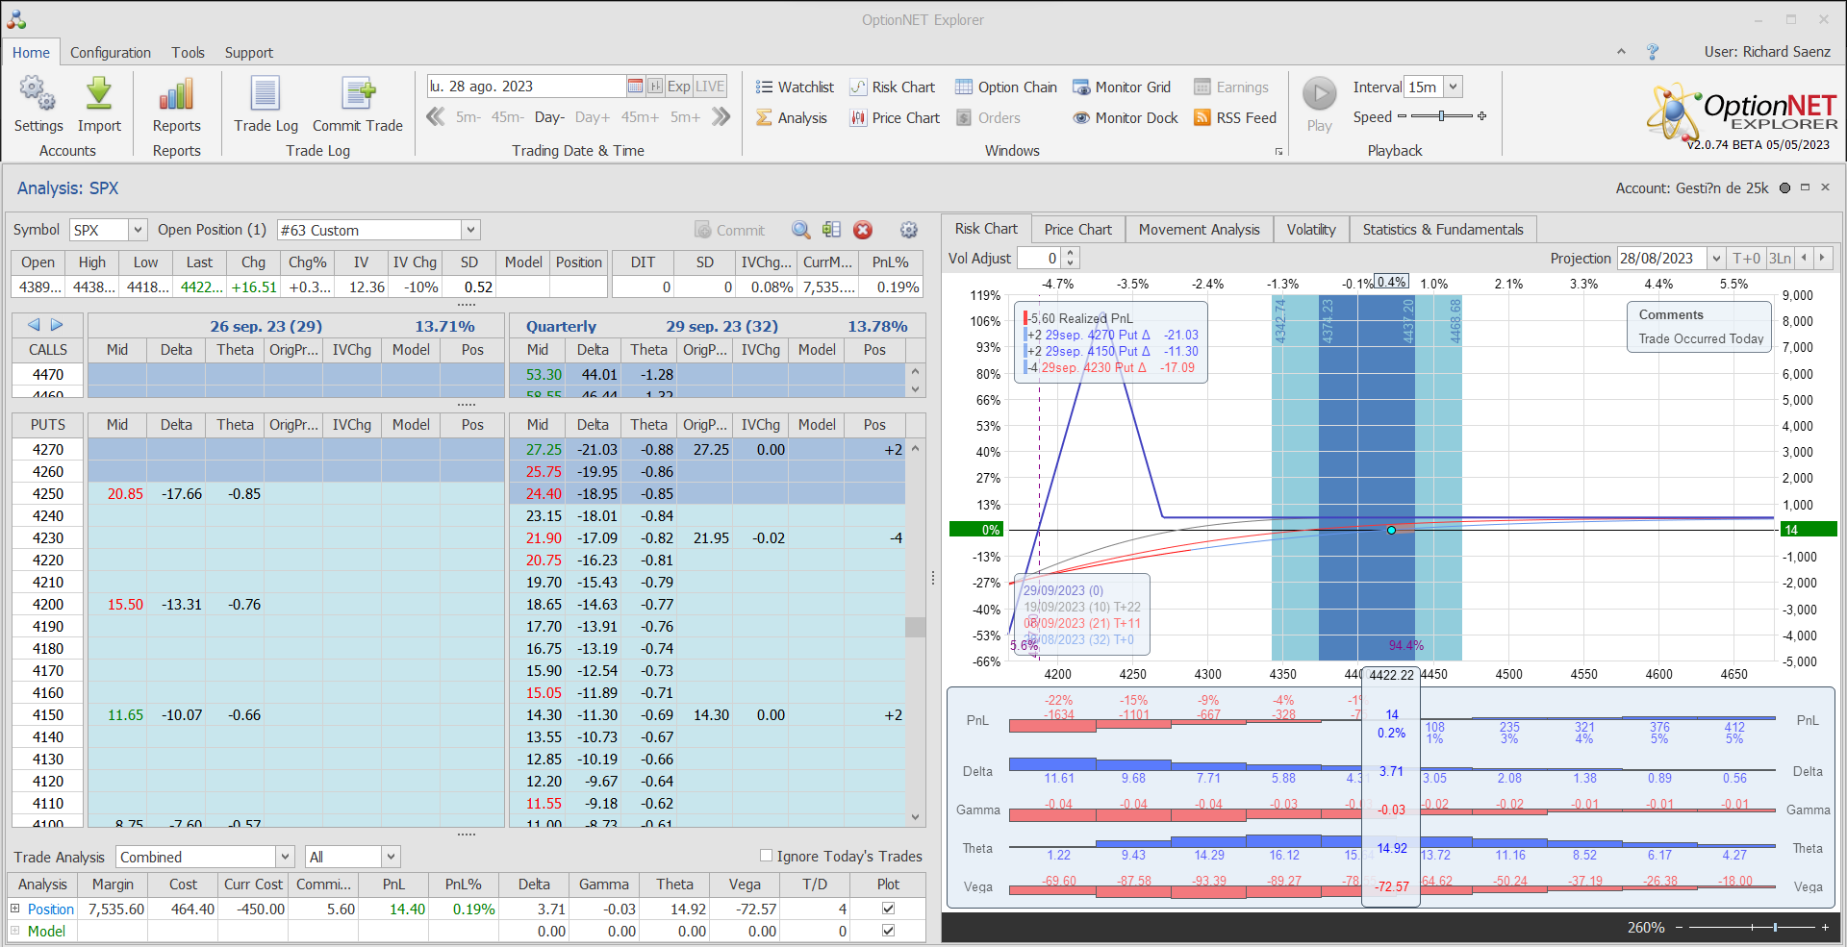1847x947 pixels.
Task: Click the playback Speed slider
Action: point(1441,116)
